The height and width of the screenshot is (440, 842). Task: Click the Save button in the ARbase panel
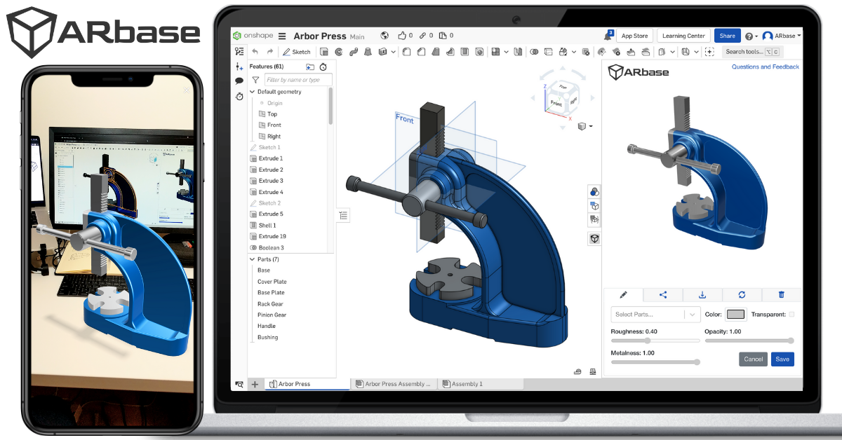click(782, 359)
